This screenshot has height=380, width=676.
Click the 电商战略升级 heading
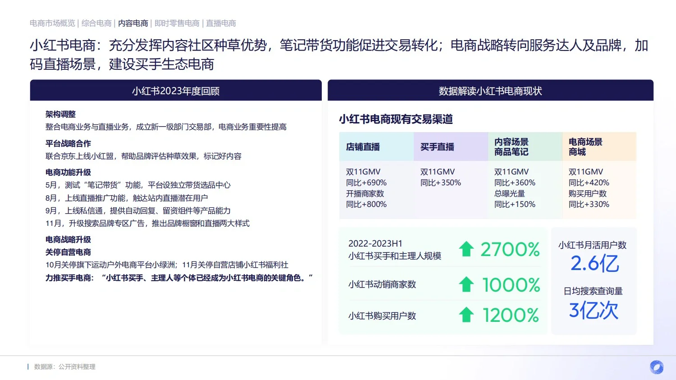(x=68, y=240)
